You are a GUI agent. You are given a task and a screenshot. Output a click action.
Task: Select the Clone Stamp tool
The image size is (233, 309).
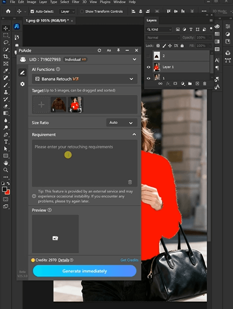pos(6,92)
